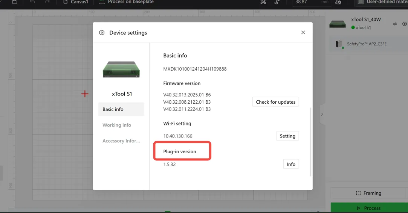Click firmware version V40.32.013.2025.01 B6

tap(187, 95)
